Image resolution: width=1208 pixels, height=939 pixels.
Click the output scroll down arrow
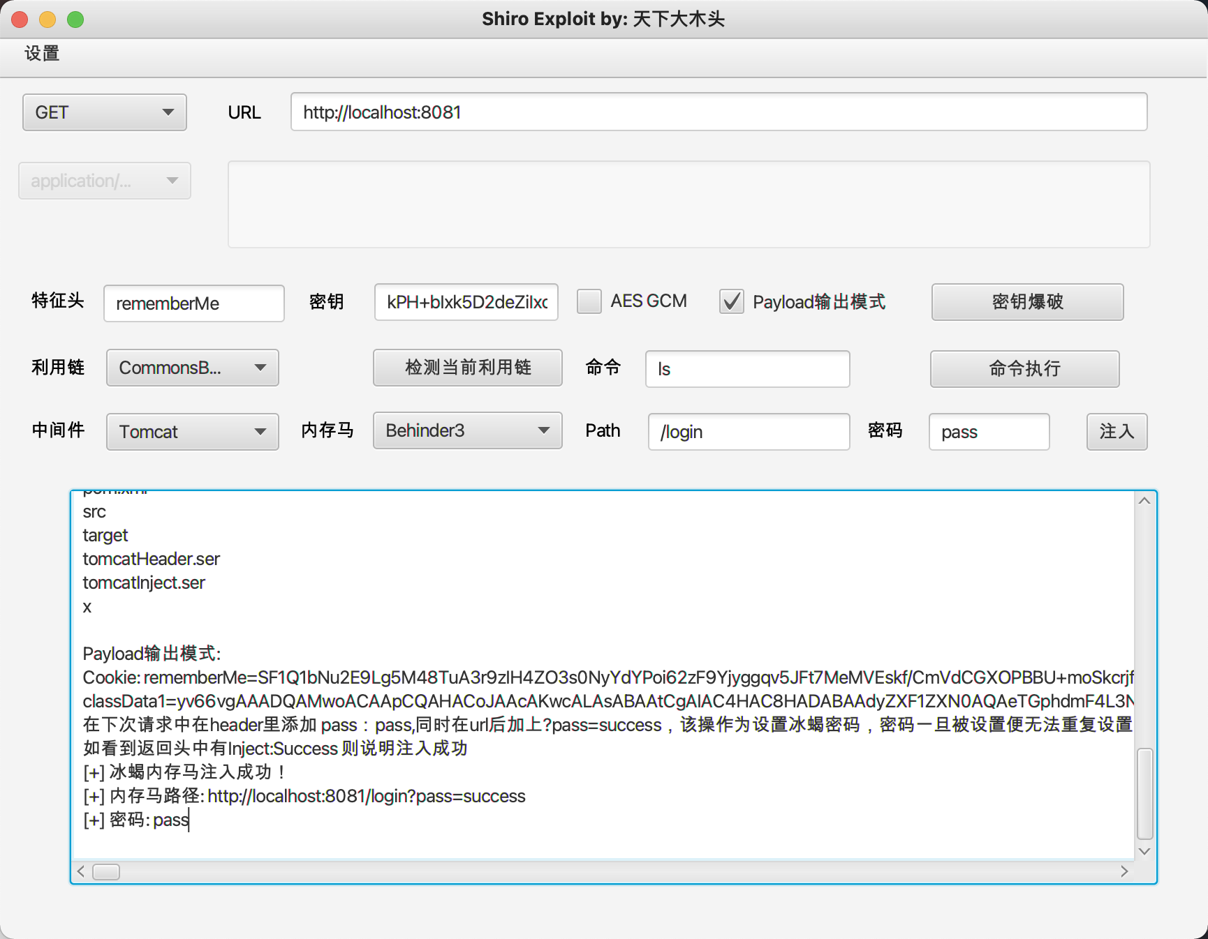click(x=1144, y=851)
